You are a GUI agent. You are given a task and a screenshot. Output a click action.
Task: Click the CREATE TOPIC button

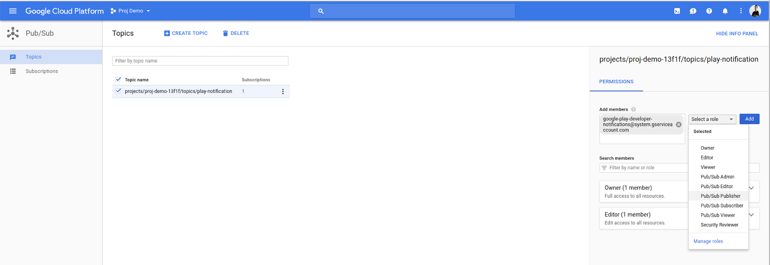[x=186, y=33]
